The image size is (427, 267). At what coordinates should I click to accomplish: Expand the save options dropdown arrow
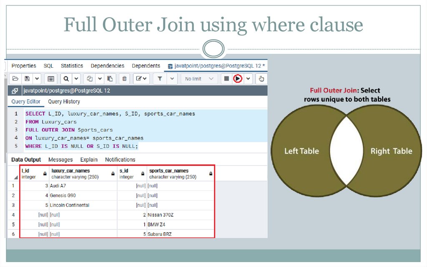coord(37,79)
